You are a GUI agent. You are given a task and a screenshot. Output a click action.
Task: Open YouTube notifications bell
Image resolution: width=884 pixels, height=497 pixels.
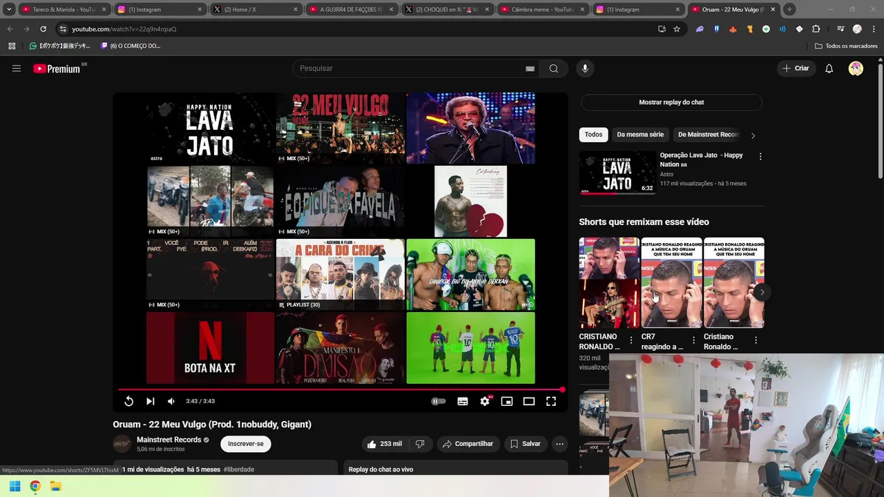point(829,68)
